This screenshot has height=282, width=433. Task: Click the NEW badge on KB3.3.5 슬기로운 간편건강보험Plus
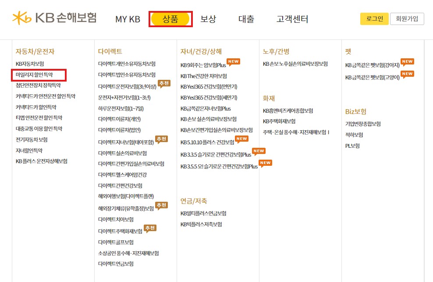pyautogui.click(x=258, y=150)
